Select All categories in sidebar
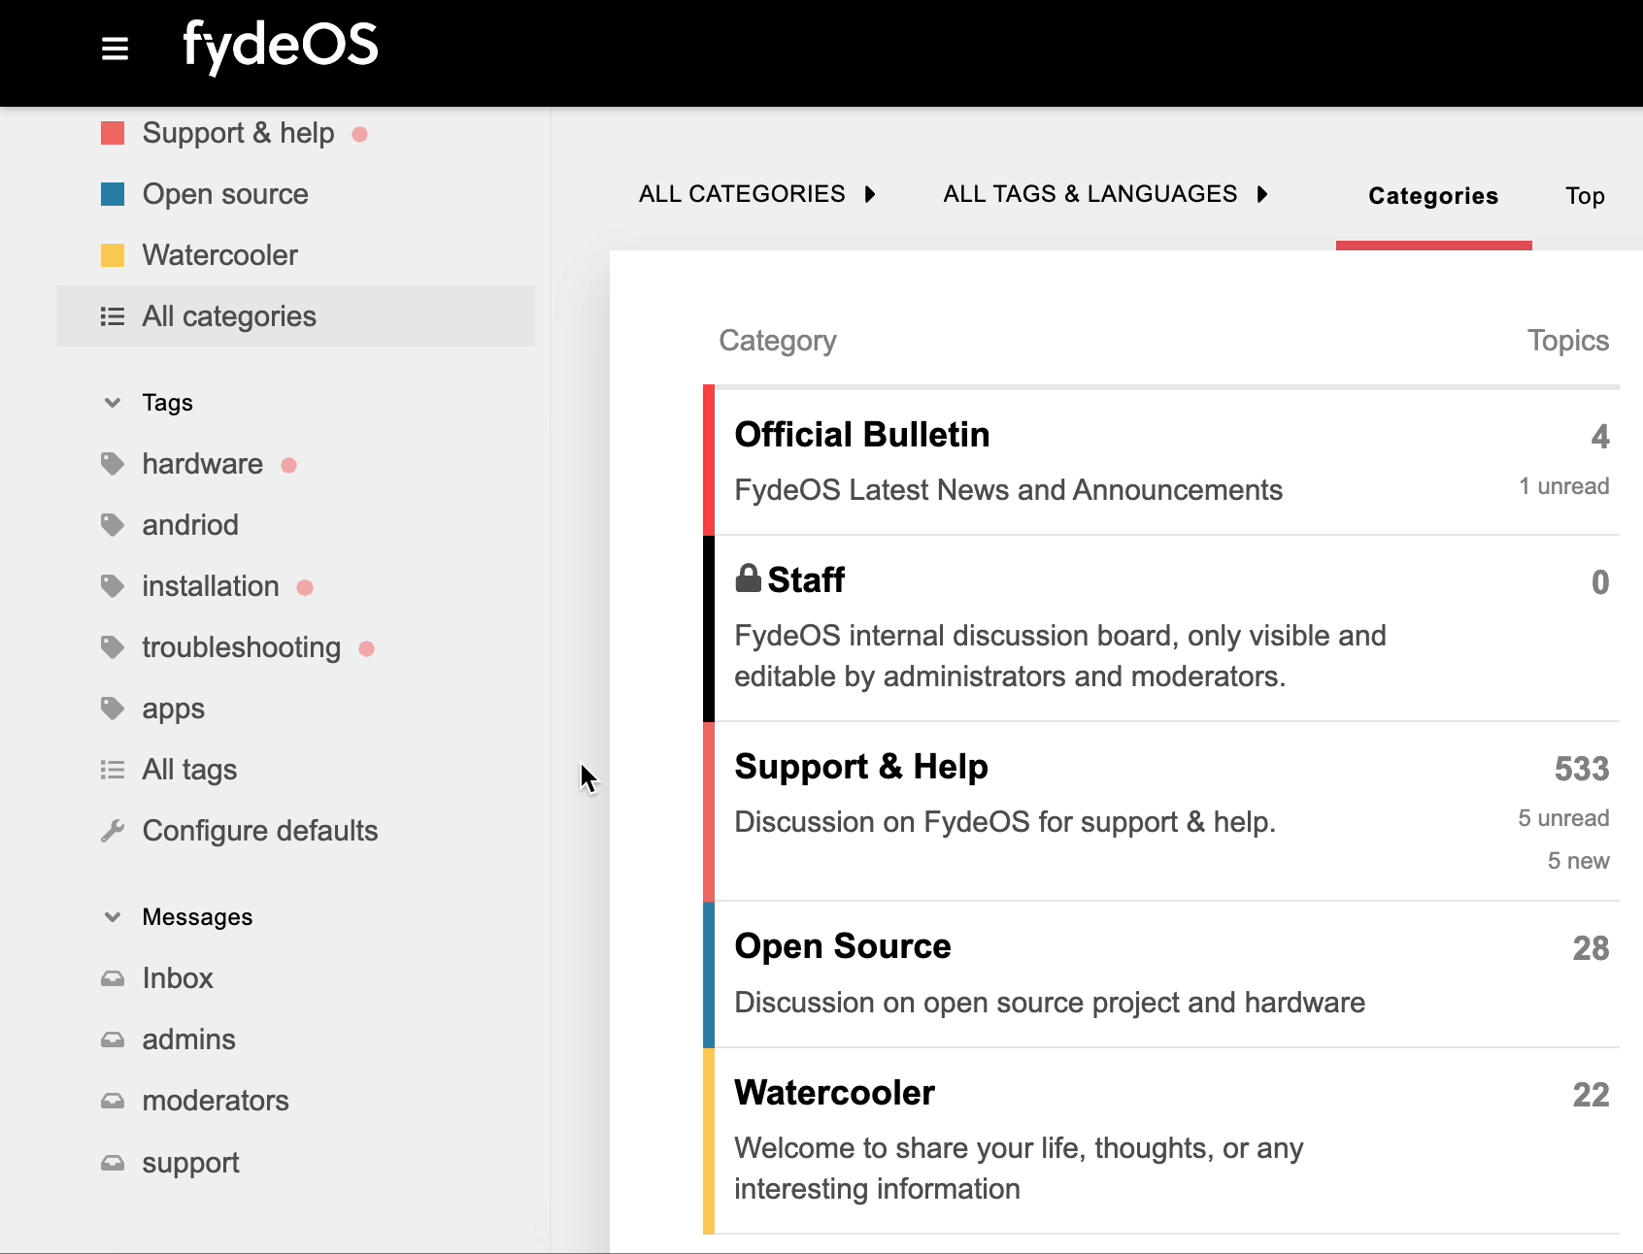1643x1254 pixels. 295,316
